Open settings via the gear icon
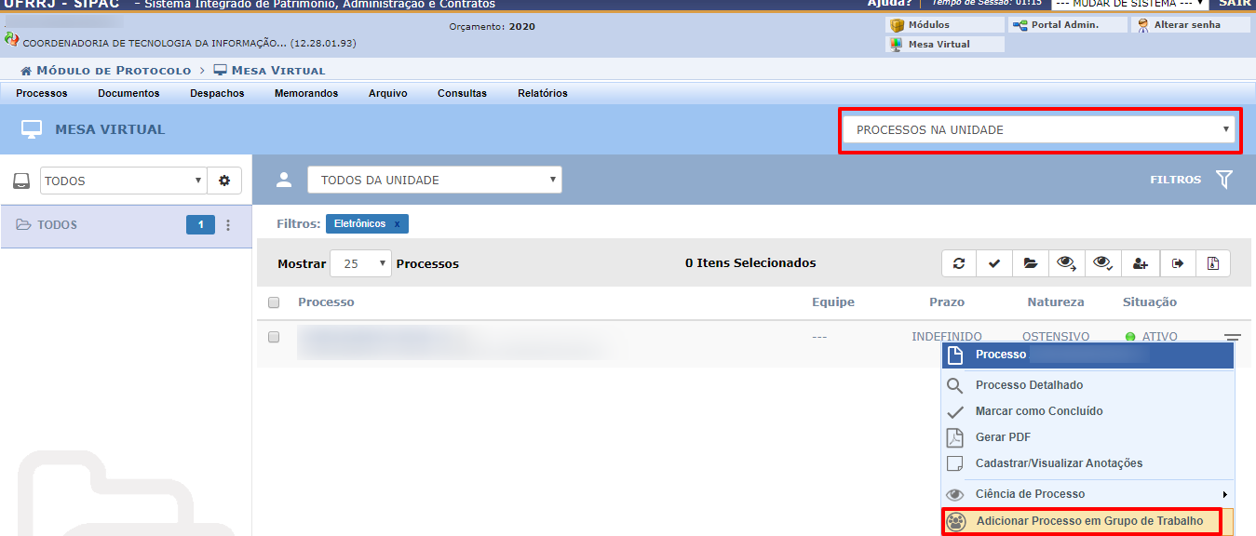The image size is (1256, 536). click(224, 181)
